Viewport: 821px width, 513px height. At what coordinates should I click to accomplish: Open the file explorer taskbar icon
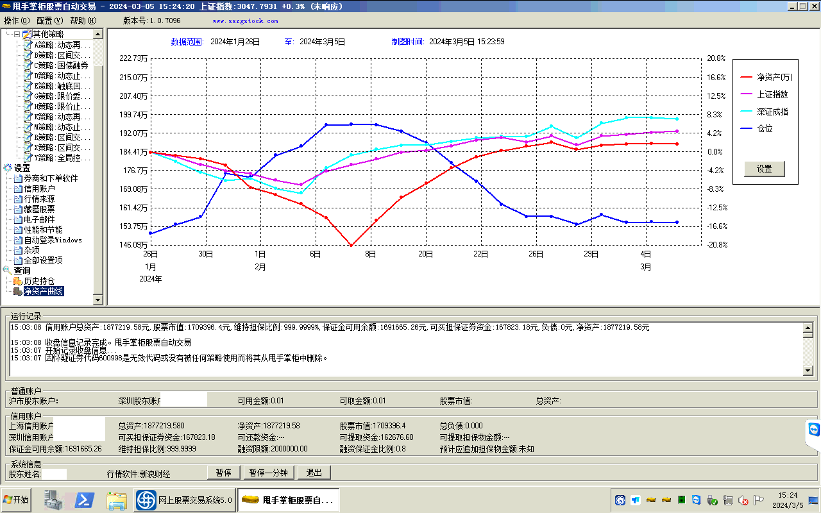pyautogui.click(x=117, y=500)
